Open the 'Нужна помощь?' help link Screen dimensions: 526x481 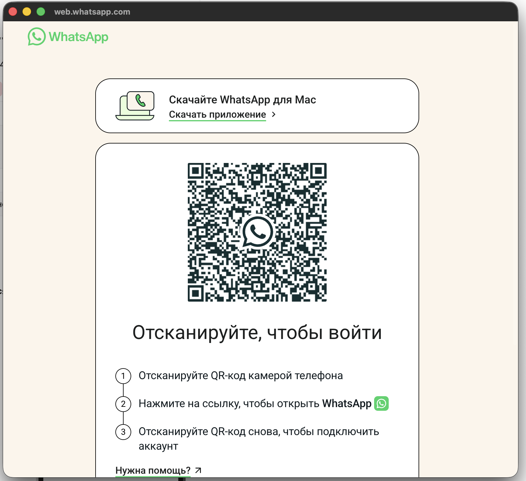[153, 470]
